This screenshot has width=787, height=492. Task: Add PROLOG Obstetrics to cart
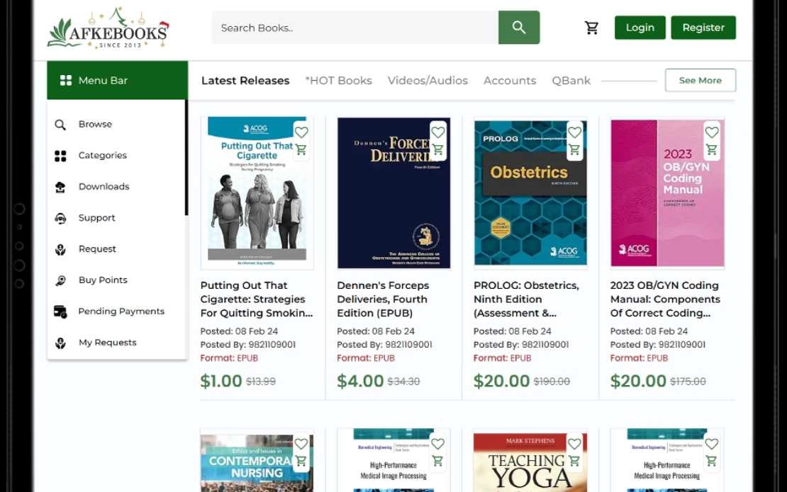(574, 149)
